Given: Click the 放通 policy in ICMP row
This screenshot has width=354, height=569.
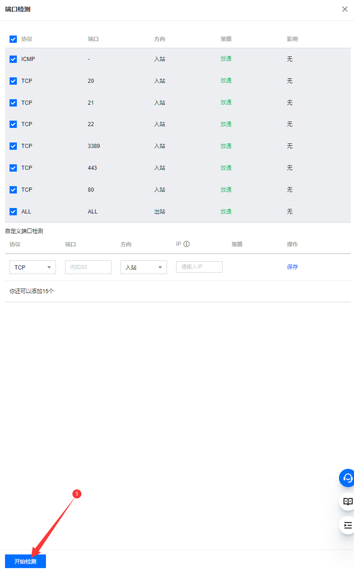Looking at the screenshot, I should [x=226, y=59].
